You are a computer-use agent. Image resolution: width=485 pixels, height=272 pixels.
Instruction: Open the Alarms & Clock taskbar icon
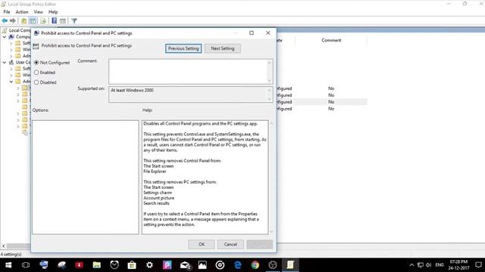point(114,265)
